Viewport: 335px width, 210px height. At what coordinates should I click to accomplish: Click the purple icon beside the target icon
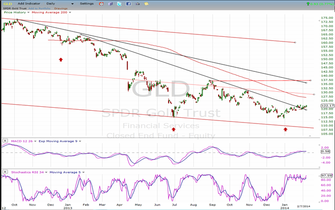coord(109,4)
